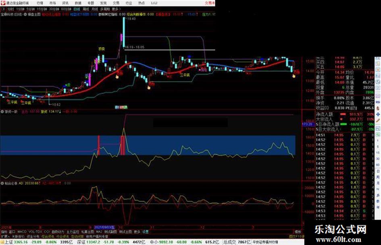Open the 发现 menu
This screenshot has width=381, height=245.
103,3
